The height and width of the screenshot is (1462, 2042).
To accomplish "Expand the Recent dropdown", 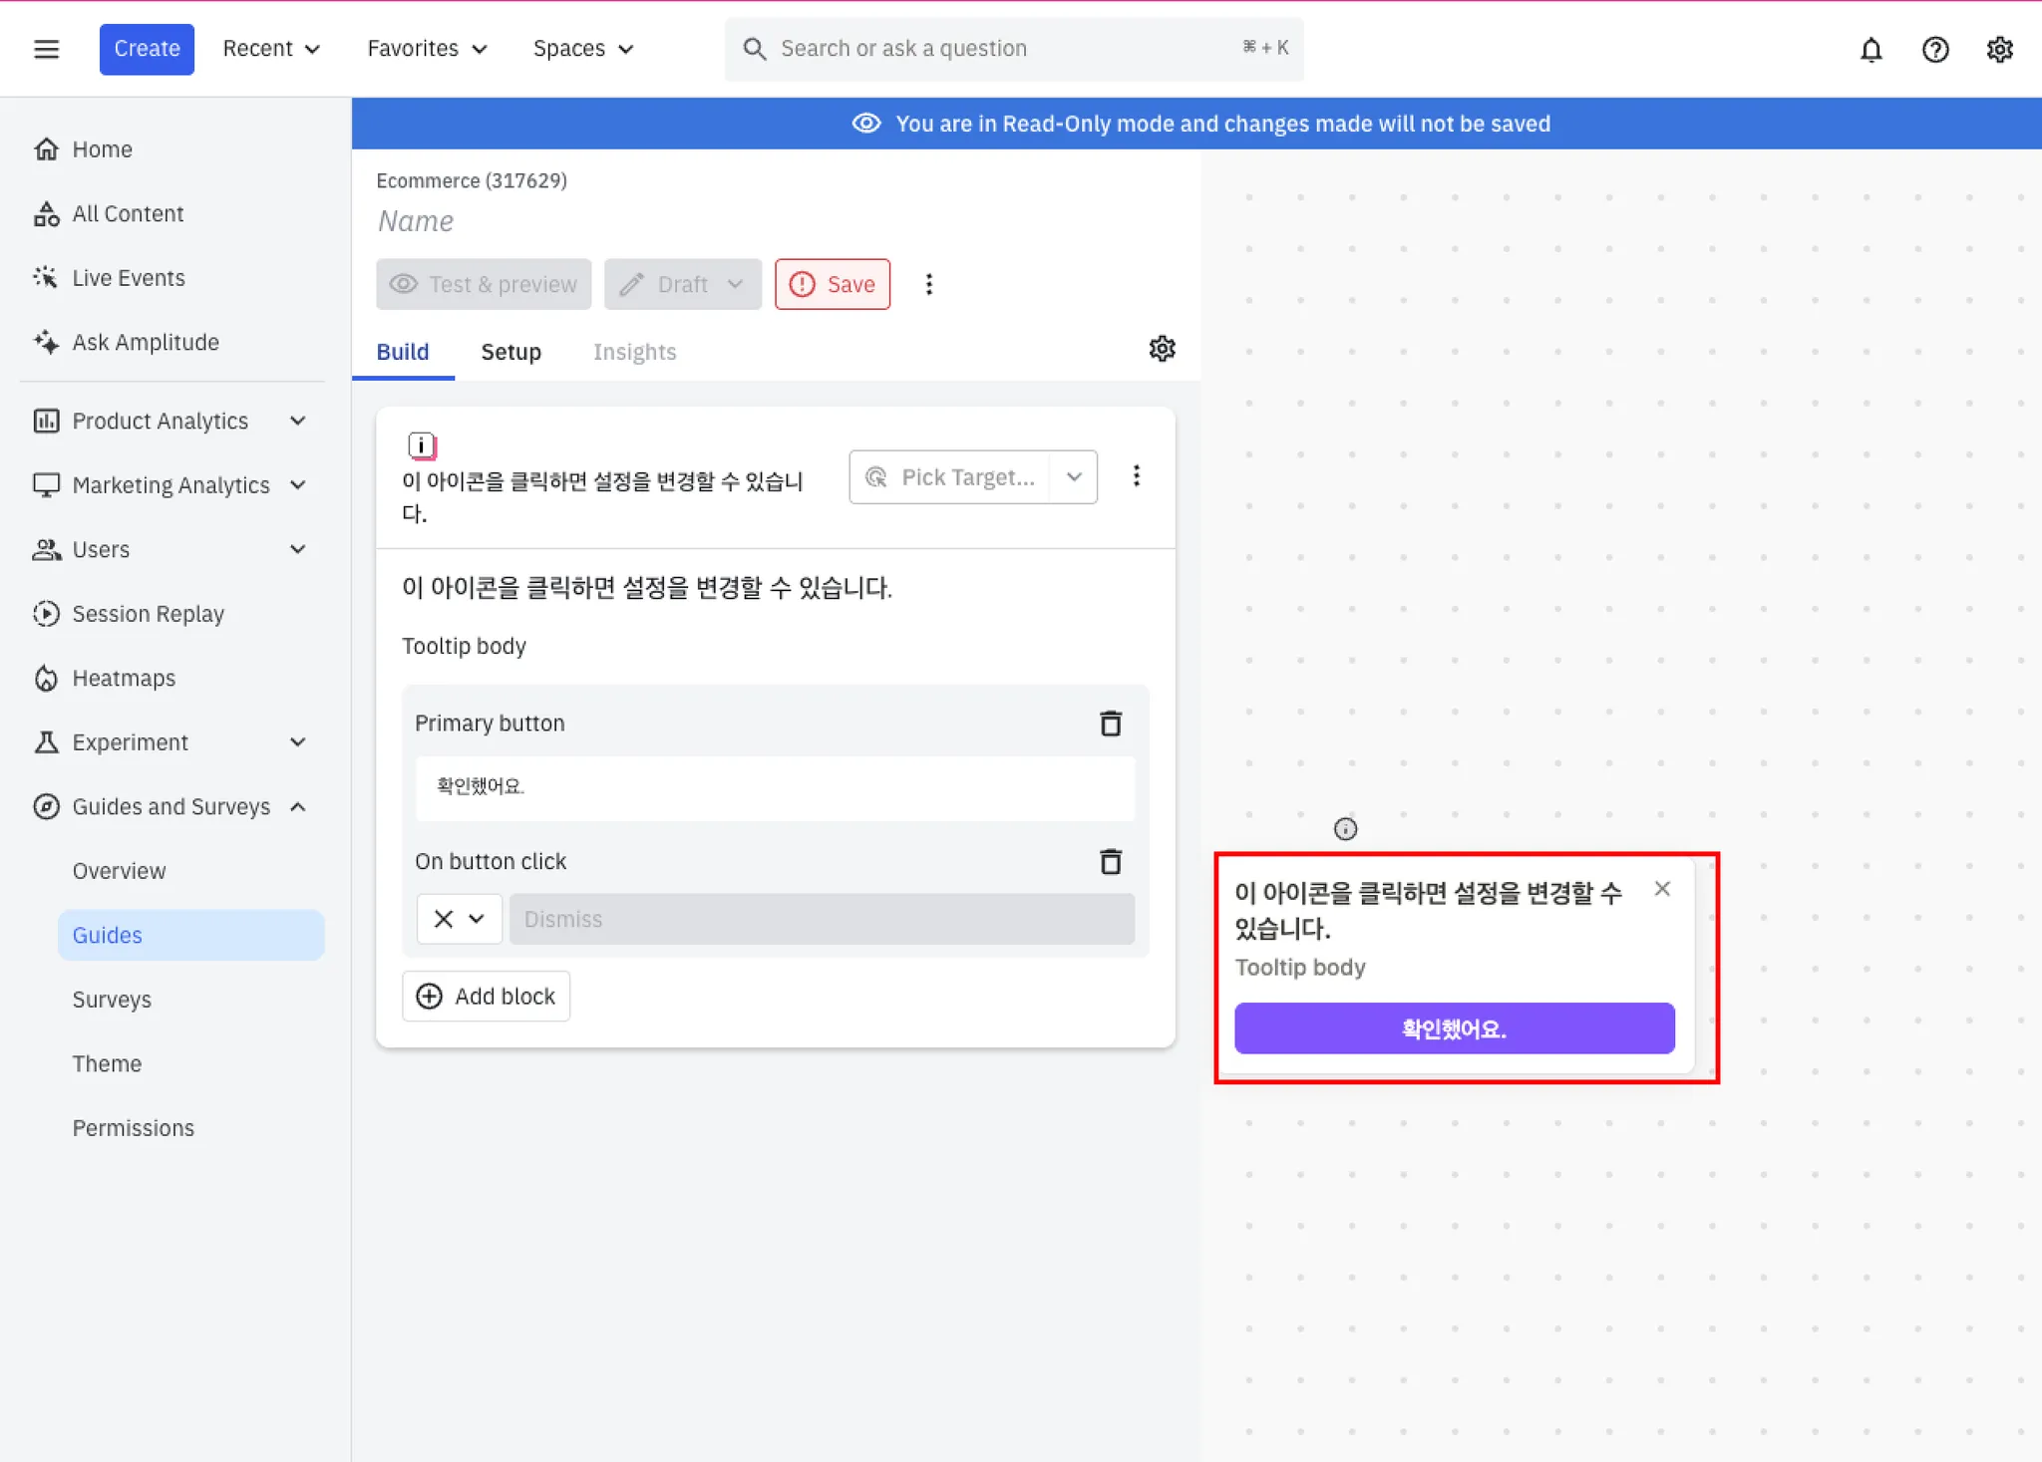I will click(271, 49).
